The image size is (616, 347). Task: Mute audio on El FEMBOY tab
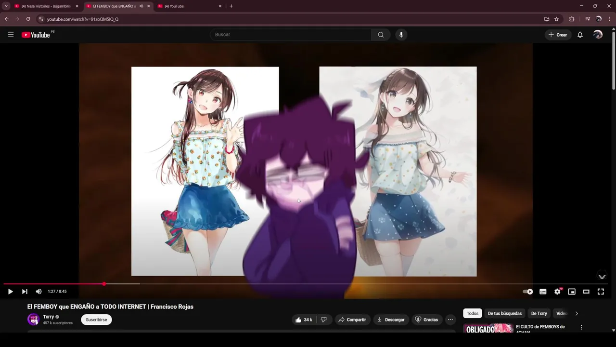[141, 6]
